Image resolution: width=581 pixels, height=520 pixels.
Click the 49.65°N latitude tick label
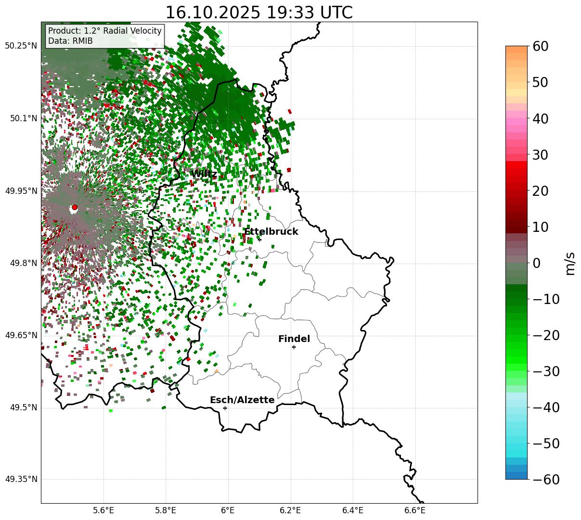click(21, 335)
